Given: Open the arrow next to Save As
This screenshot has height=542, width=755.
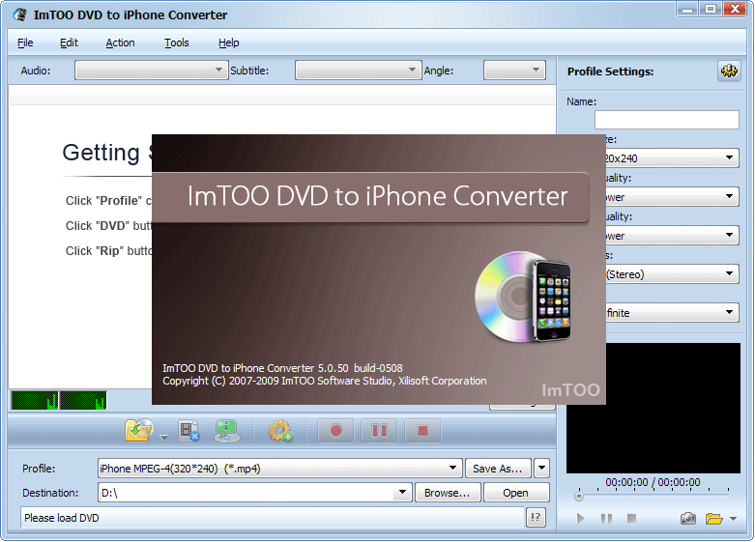Looking at the screenshot, I should tap(541, 469).
